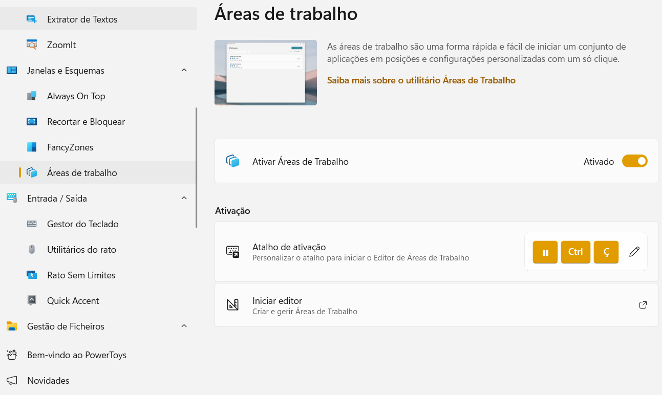Select Gestor do Teclado page
Viewport: 662px width, 395px height.
click(98, 224)
